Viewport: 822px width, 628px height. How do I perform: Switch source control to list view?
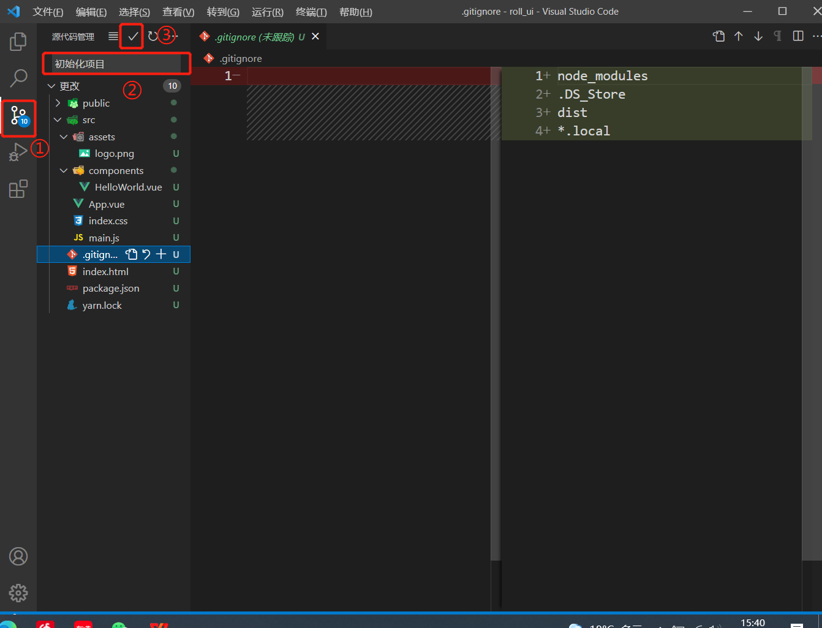pyautogui.click(x=113, y=37)
